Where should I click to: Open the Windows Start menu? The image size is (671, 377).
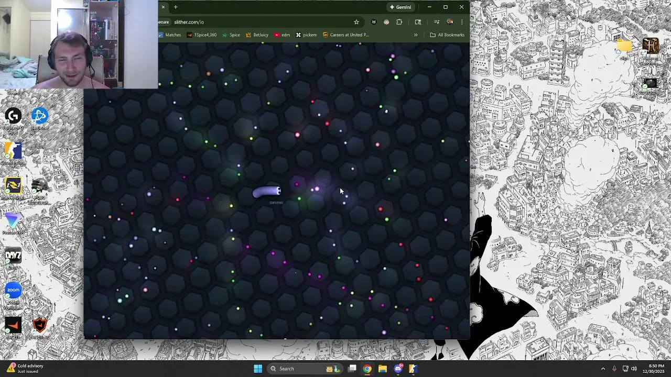tap(258, 369)
